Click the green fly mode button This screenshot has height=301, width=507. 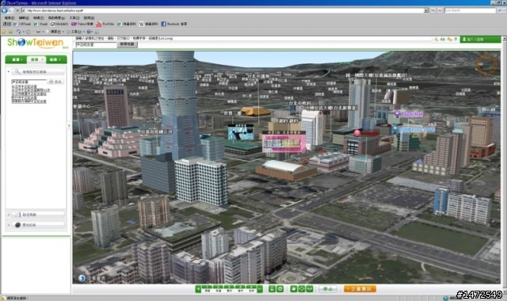(x=310, y=288)
